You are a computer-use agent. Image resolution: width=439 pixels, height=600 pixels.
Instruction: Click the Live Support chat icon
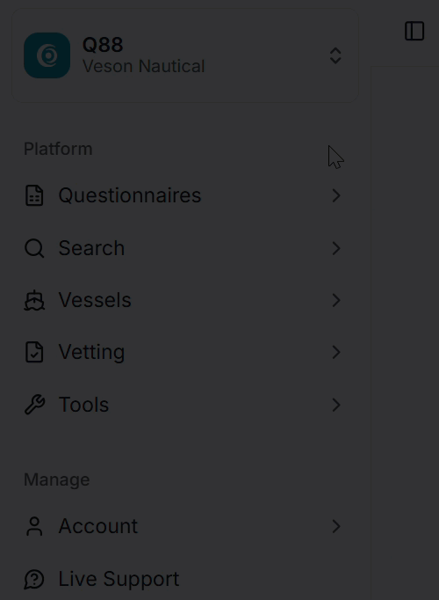tap(34, 579)
